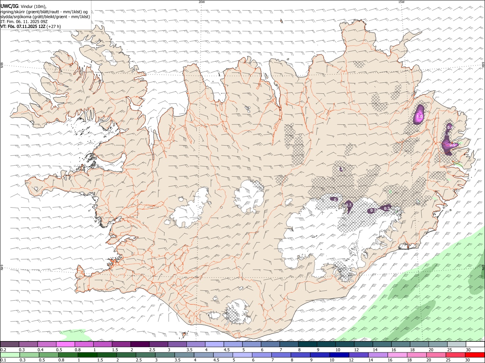Choose the white swatch above 30 in top scale
The width and height of the screenshot is (485, 363).
pos(475,344)
